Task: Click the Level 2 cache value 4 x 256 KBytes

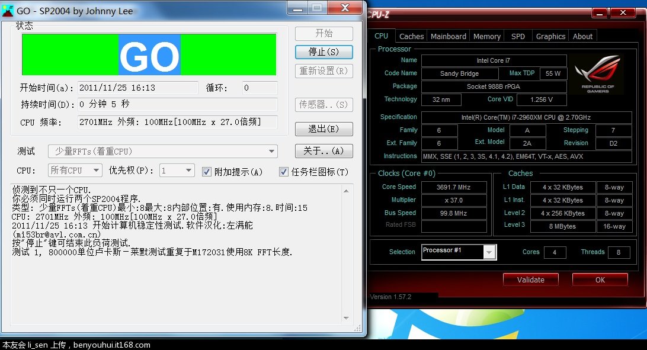Action: coord(563,214)
